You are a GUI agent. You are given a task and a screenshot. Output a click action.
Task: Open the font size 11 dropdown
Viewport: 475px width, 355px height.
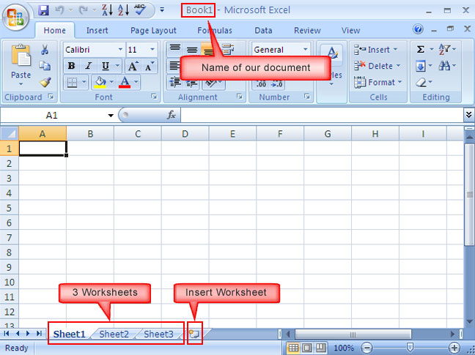[x=152, y=49]
